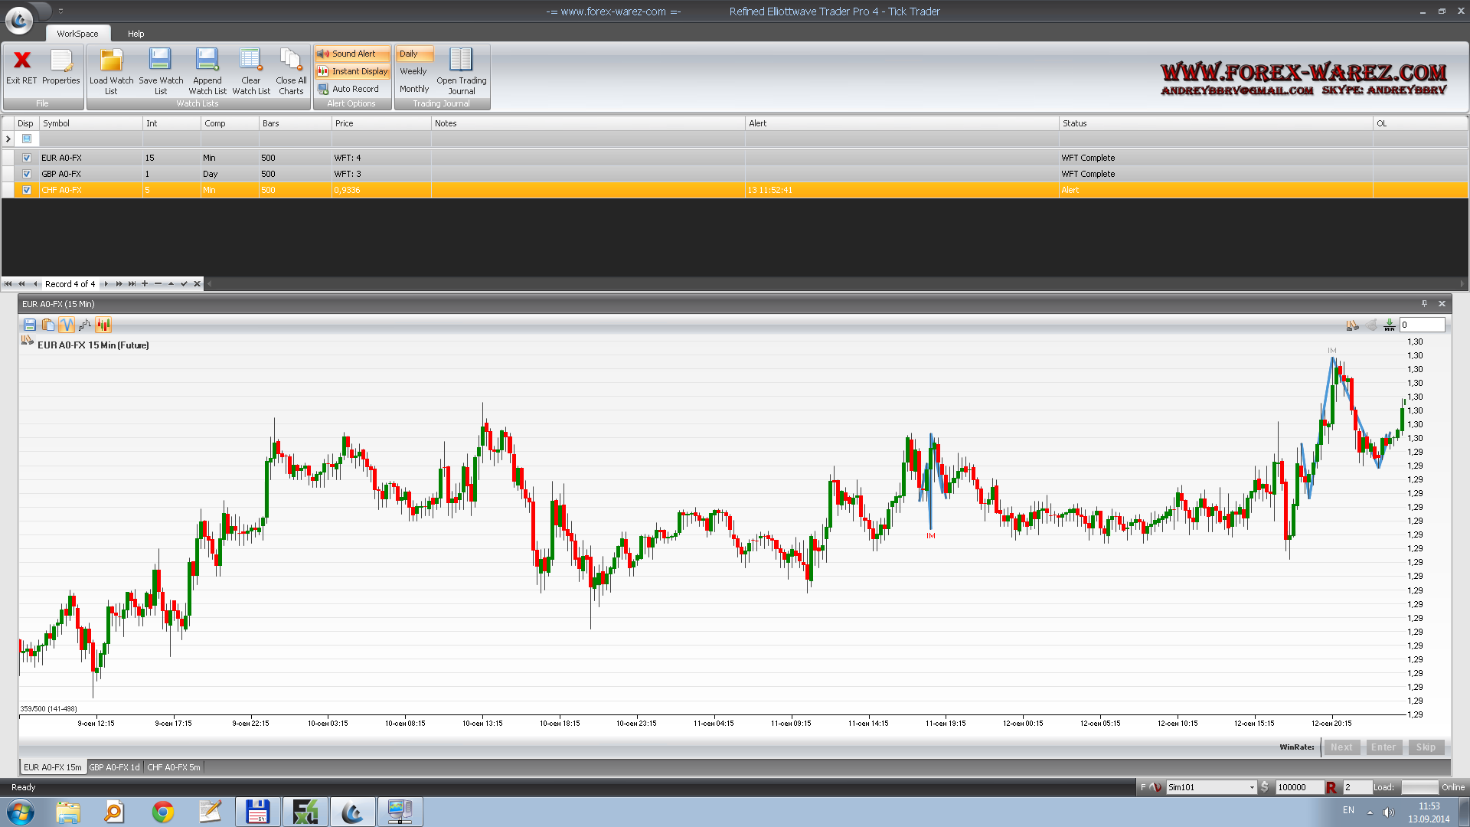Click the chart save disk icon
This screenshot has height=827, width=1470.
click(x=30, y=325)
